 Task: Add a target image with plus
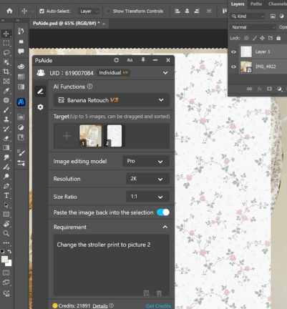pos(67,136)
